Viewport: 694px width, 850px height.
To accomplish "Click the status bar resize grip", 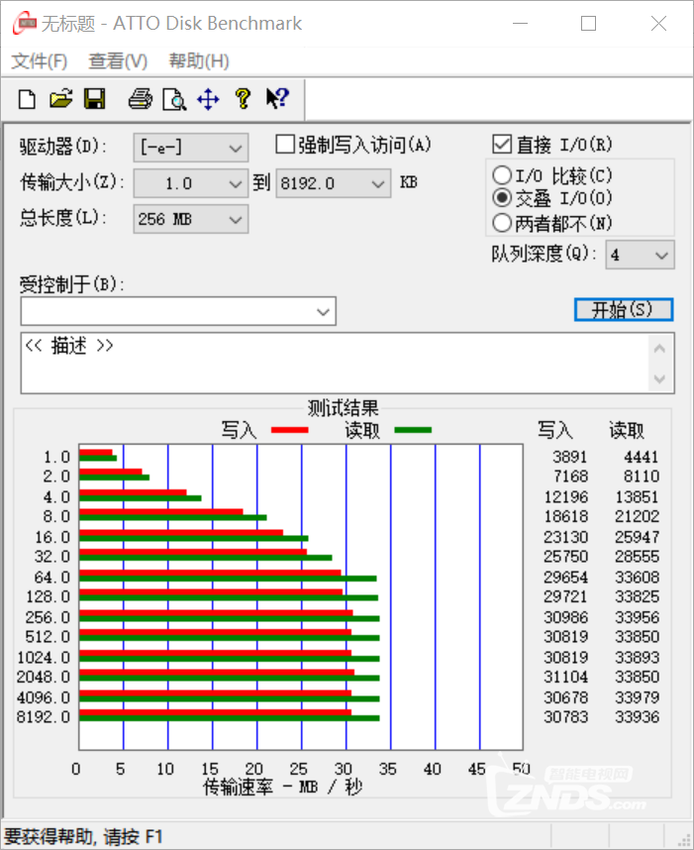I will (x=684, y=839).
